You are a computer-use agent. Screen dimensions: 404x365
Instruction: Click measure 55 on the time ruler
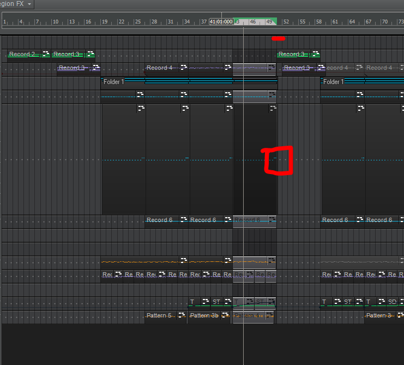pyautogui.click(x=303, y=22)
